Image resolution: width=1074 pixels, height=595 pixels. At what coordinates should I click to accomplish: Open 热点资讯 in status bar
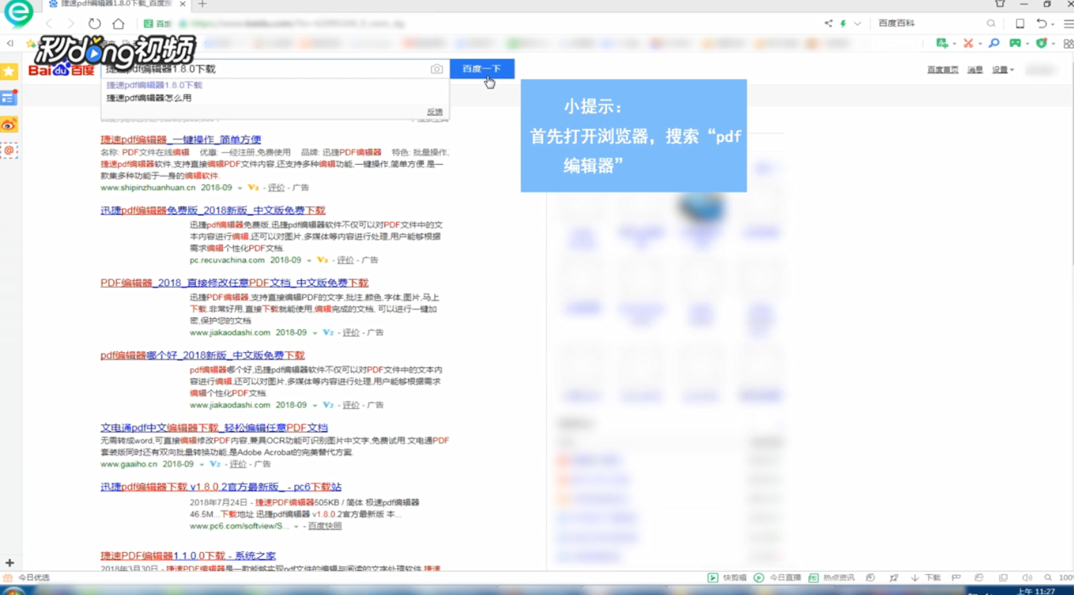pyautogui.click(x=832, y=578)
